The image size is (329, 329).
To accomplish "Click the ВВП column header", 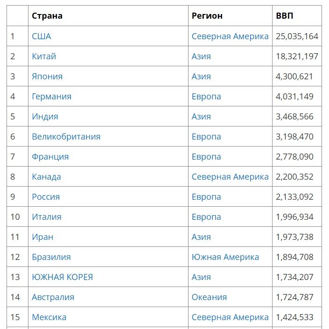I will (285, 16).
